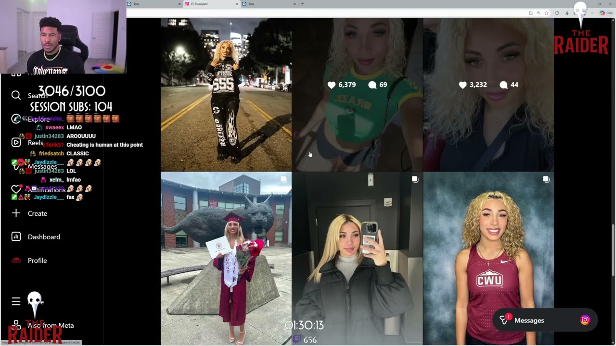This screenshot has height=346, width=616.
Task: Click carousel icon on graduation photo
Action: tap(283, 179)
